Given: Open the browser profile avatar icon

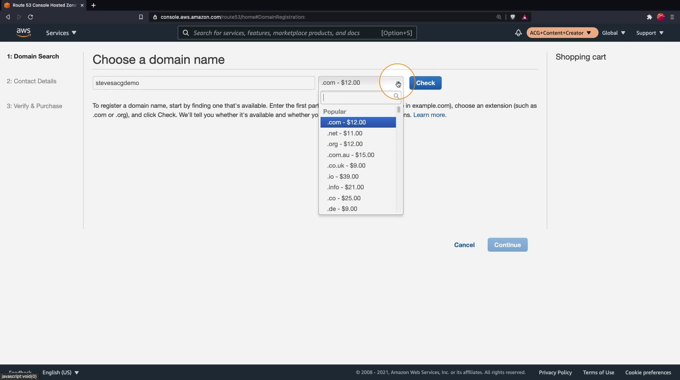Looking at the screenshot, I should (x=661, y=17).
